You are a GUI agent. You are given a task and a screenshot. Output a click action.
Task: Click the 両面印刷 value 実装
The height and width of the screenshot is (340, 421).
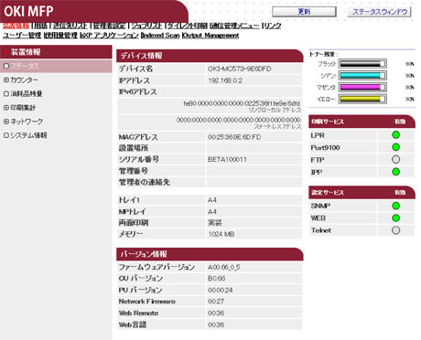pos(215,223)
